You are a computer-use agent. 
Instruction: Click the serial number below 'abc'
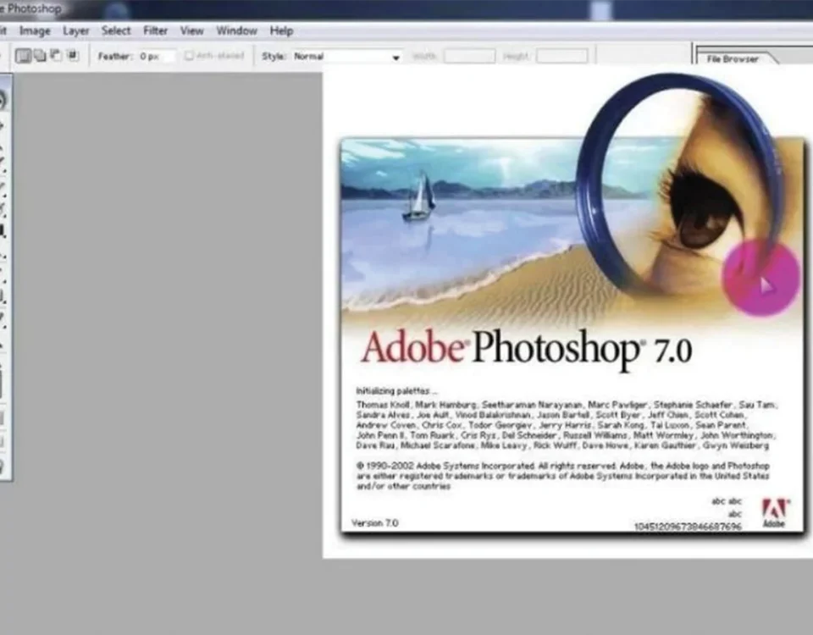[x=688, y=527]
